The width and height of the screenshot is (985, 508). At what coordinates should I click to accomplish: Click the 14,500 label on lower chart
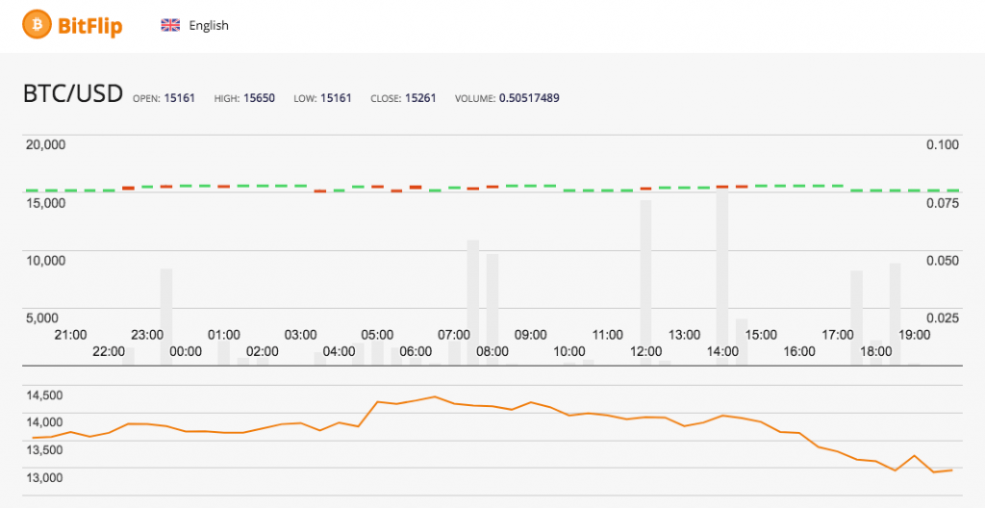44,395
